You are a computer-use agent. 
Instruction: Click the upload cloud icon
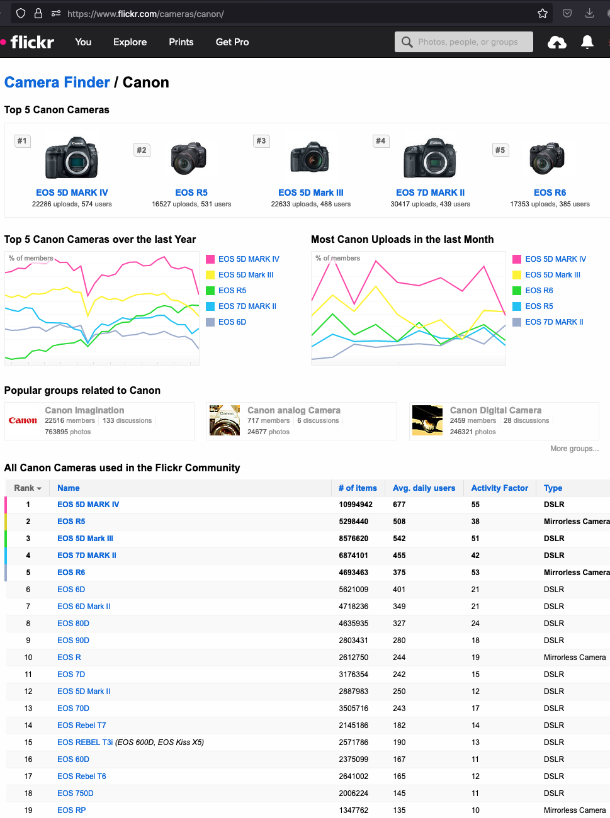click(557, 42)
